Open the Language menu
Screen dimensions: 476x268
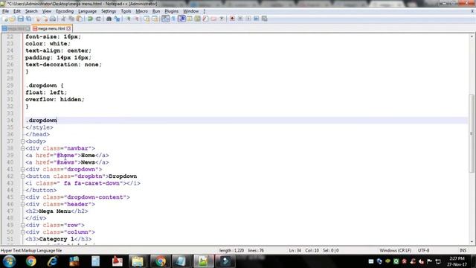coord(87,11)
